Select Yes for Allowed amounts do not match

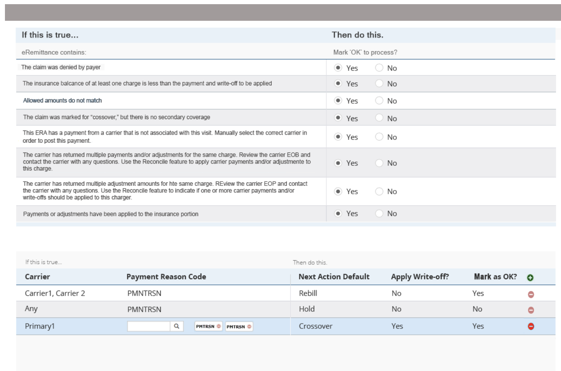tap(338, 101)
